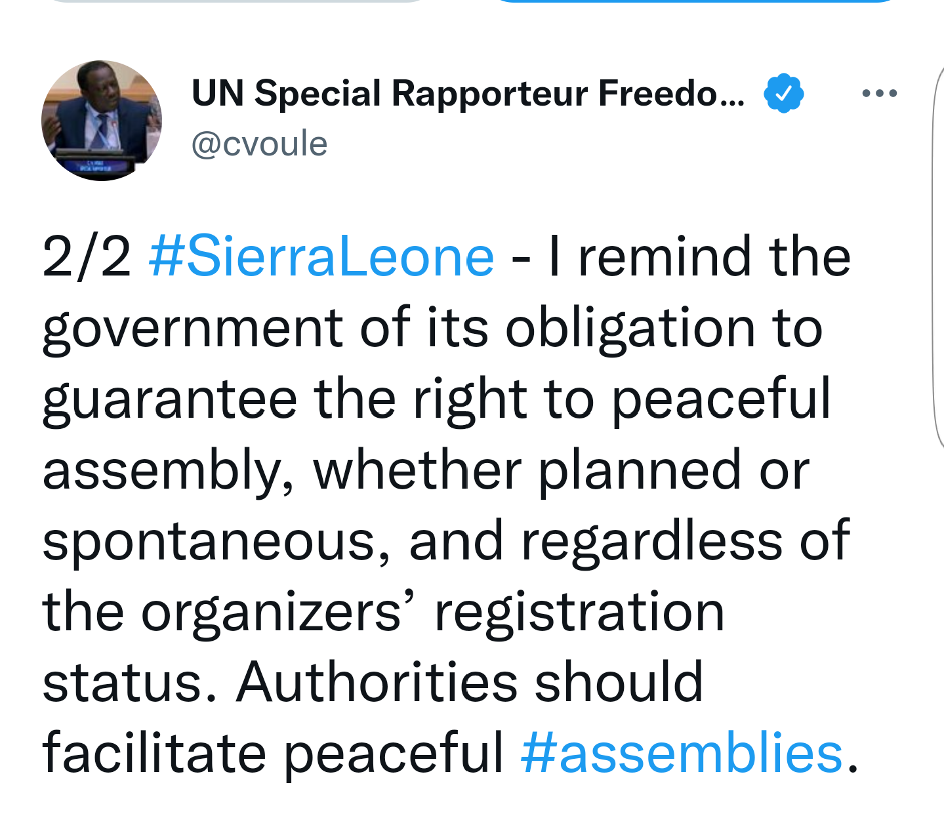Click the word "government" in the tweet
The height and width of the screenshot is (831, 944).
point(193,328)
